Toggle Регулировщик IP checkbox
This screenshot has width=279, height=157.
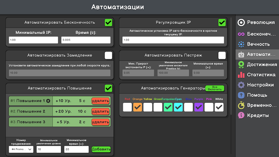pos(222,23)
